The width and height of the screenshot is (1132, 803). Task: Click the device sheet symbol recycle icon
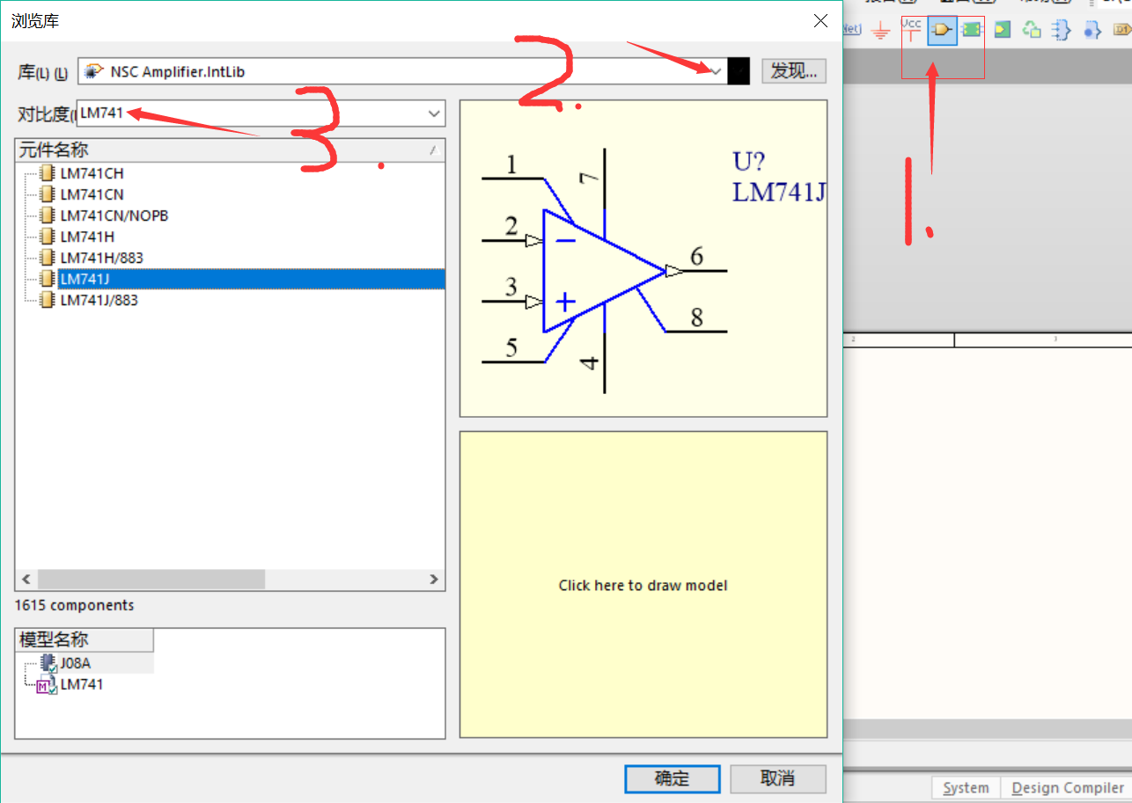point(1032,30)
